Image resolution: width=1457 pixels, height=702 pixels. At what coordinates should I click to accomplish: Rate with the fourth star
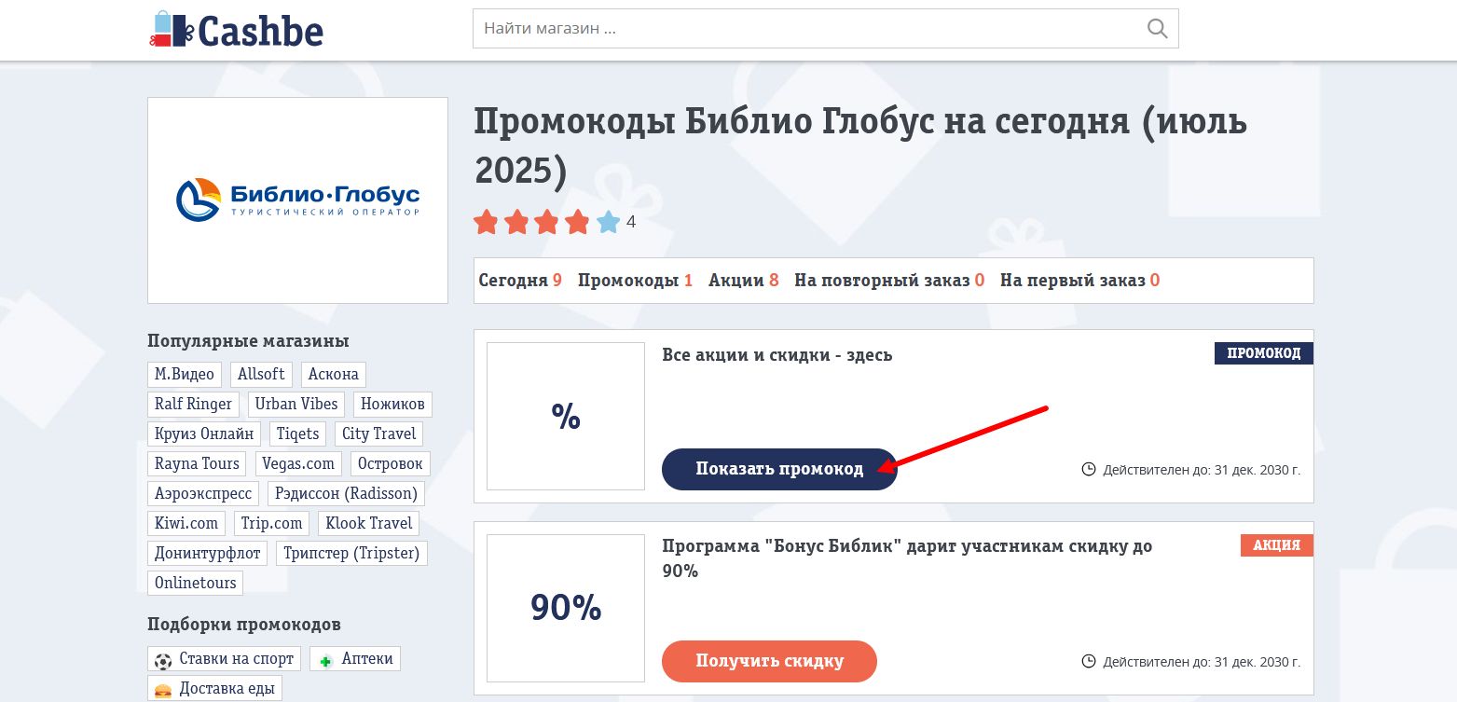coord(578,222)
